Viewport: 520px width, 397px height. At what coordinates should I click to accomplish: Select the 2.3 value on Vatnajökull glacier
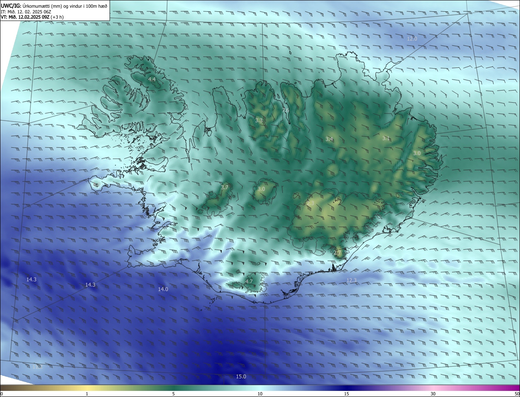tap(311, 203)
